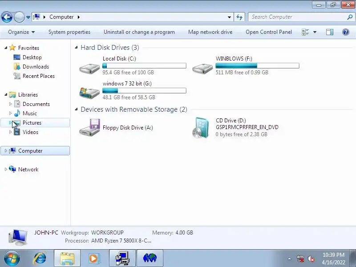356x267 pixels.
Task: Collapse Devices with Removable Storage group
Action: pos(77,109)
